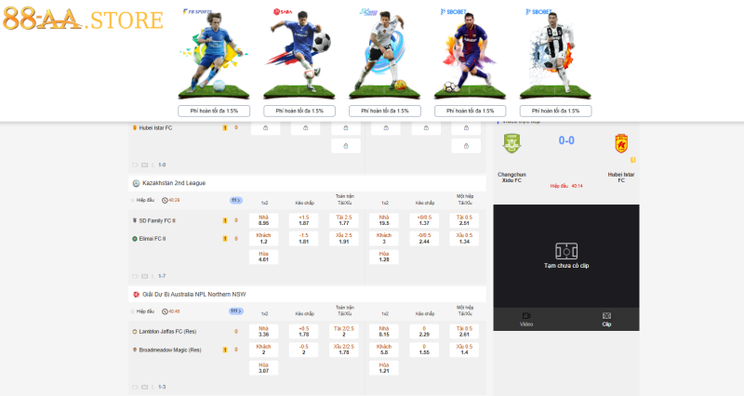Image resolution: width=744 pixels, height=396 pixels.
Task: Bet first-half Hòa 1.21
Action: (384, 368)
